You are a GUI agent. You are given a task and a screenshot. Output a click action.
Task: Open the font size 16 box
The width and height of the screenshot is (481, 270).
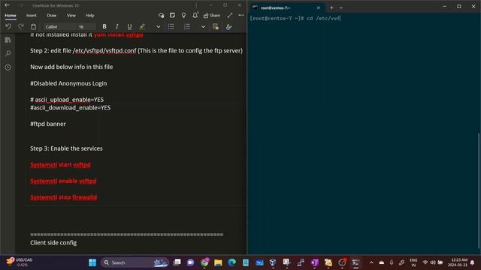tap(86, 27)
